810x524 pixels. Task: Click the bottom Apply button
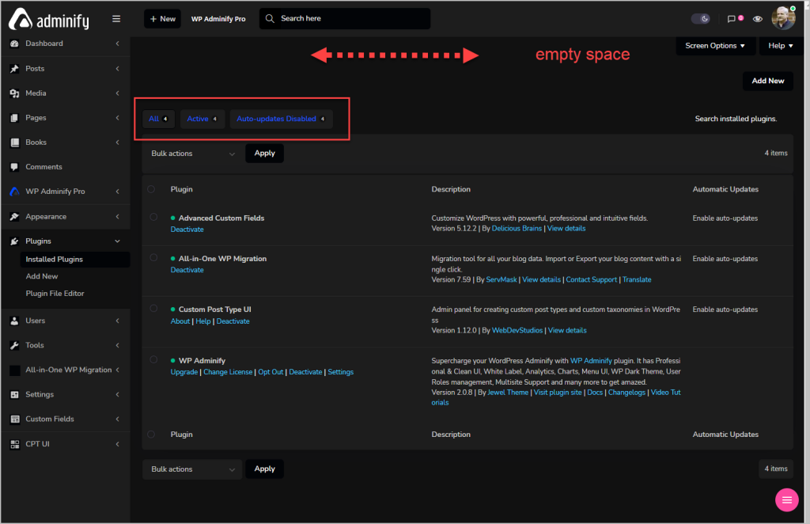pos(264,469)
